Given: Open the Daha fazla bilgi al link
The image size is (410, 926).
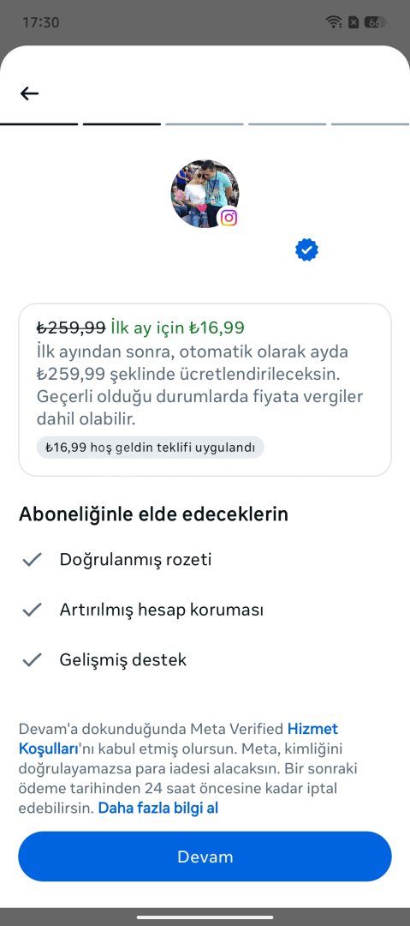Looking at the screenshot, I should [x=158, y=808].
